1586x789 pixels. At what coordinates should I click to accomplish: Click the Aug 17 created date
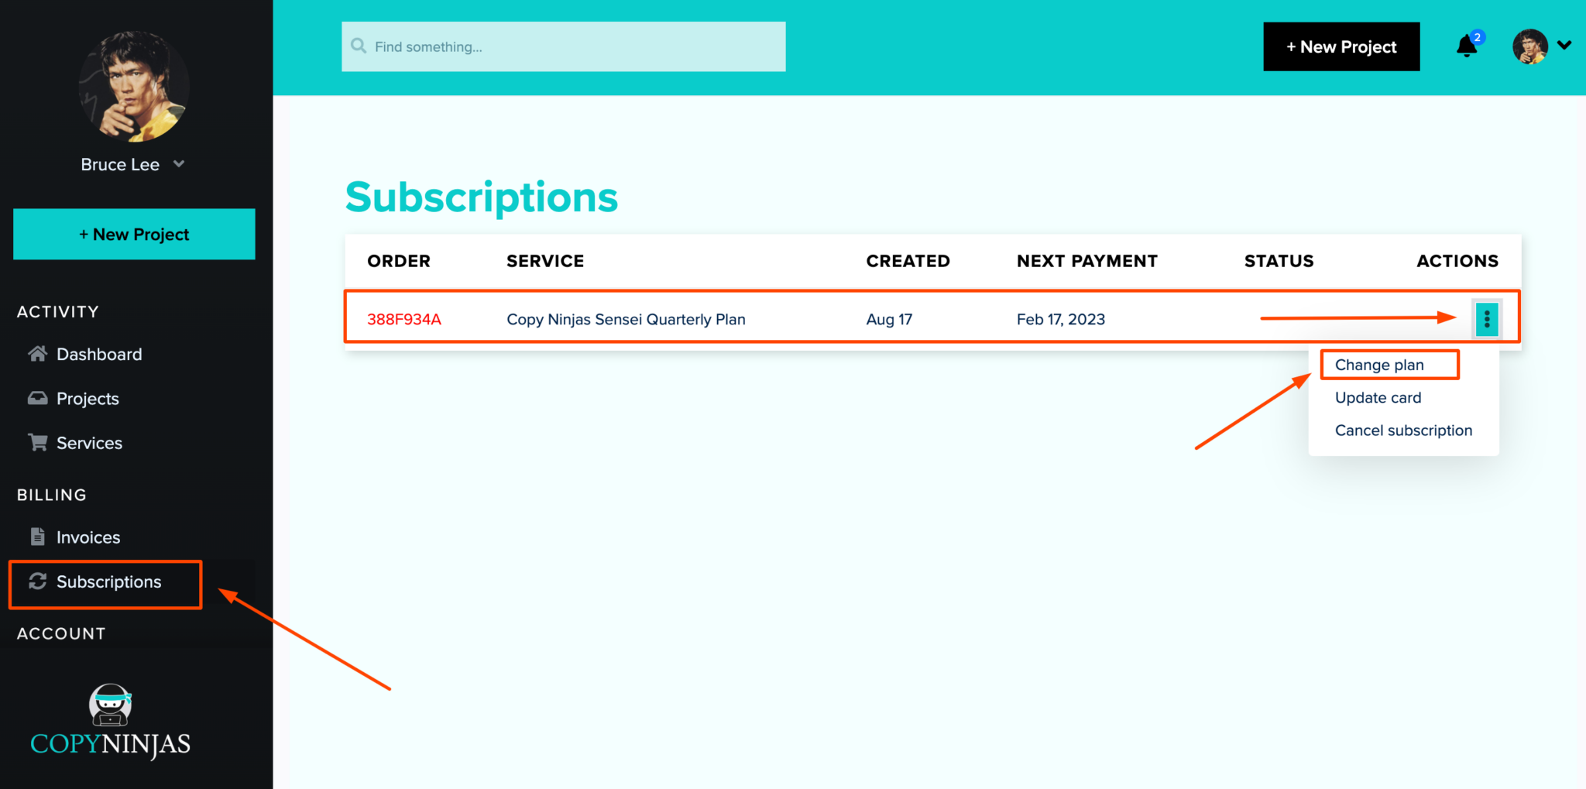[x=889, y=319]
